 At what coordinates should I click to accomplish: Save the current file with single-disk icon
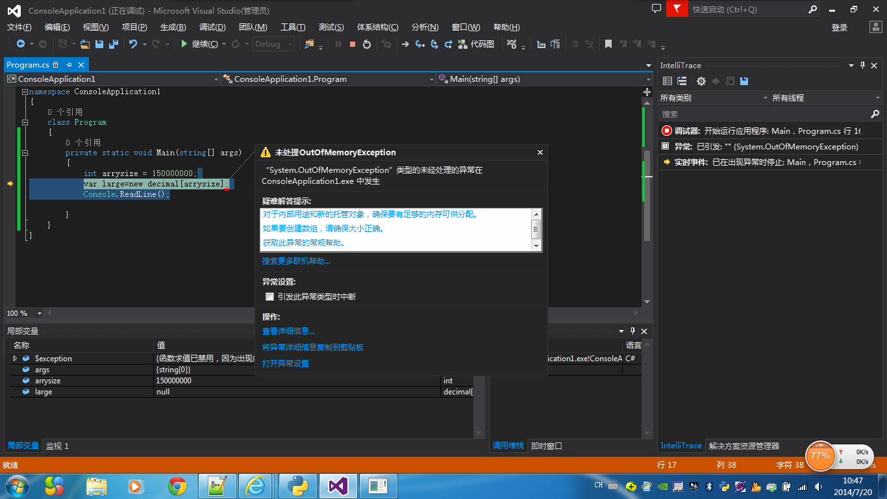[99, 44]
